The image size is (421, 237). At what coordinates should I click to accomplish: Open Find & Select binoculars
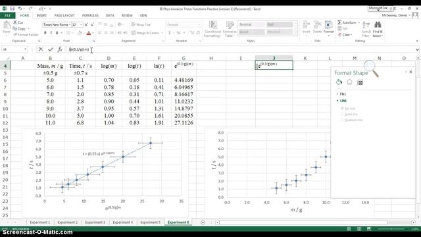(x=378, y=29)
